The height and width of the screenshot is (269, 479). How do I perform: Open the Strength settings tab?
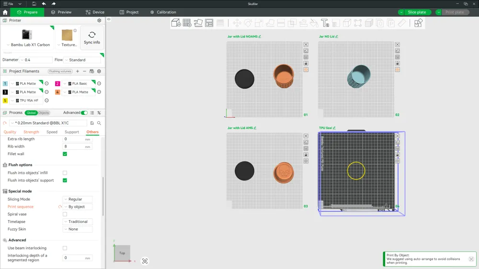(x=31, y=132)
